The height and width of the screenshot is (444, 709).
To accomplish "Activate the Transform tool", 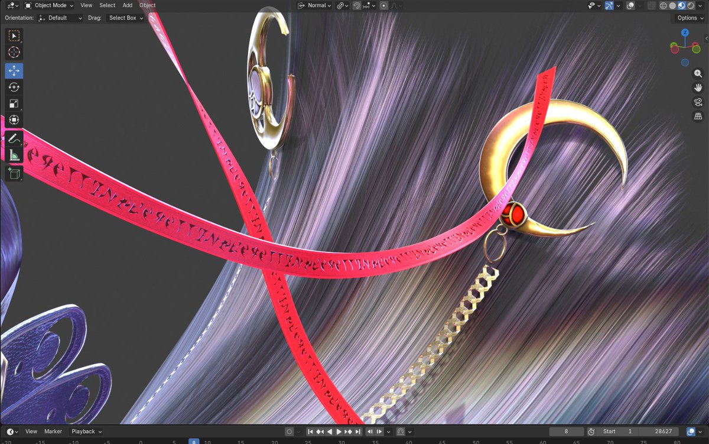I will click(x=14, y=121).
